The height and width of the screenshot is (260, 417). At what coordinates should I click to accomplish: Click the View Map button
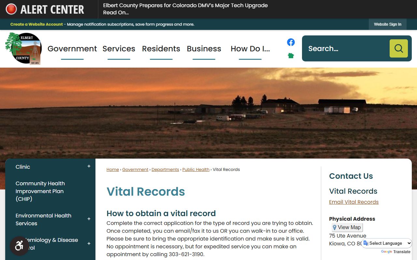tap(347, 227)
